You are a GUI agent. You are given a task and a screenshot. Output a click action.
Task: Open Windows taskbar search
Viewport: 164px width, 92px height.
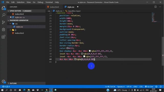pyautogui.click(x=6, y=90)
